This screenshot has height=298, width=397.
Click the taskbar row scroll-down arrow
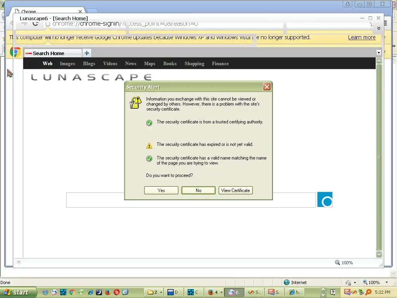323,295
